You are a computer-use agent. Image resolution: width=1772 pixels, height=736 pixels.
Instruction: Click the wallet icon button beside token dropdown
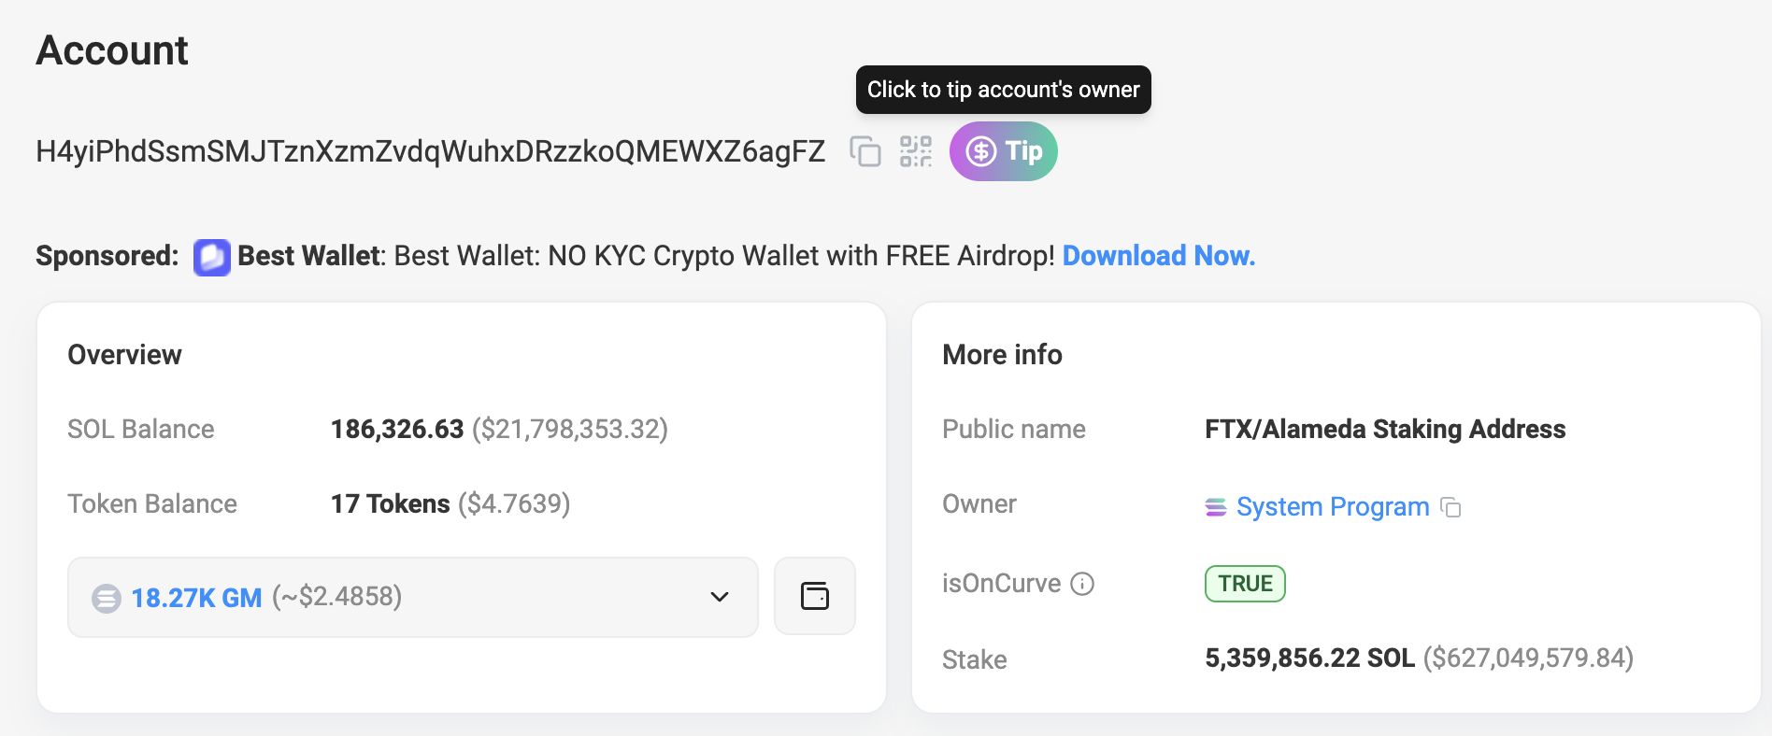815,597
